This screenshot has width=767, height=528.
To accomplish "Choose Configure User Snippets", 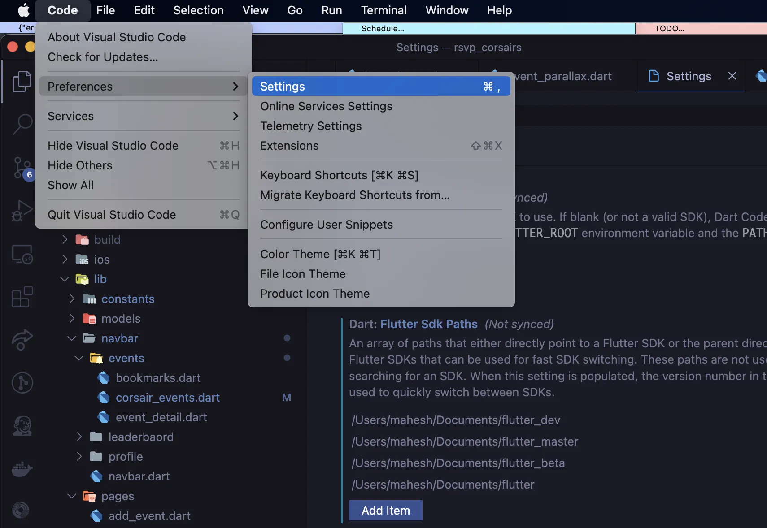I will click(x=381, y=225).
